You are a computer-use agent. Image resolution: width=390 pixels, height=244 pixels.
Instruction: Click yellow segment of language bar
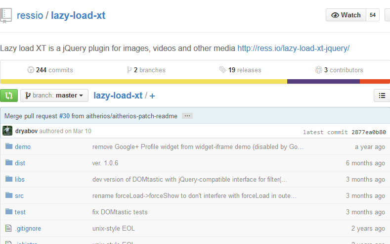point(144,82)
